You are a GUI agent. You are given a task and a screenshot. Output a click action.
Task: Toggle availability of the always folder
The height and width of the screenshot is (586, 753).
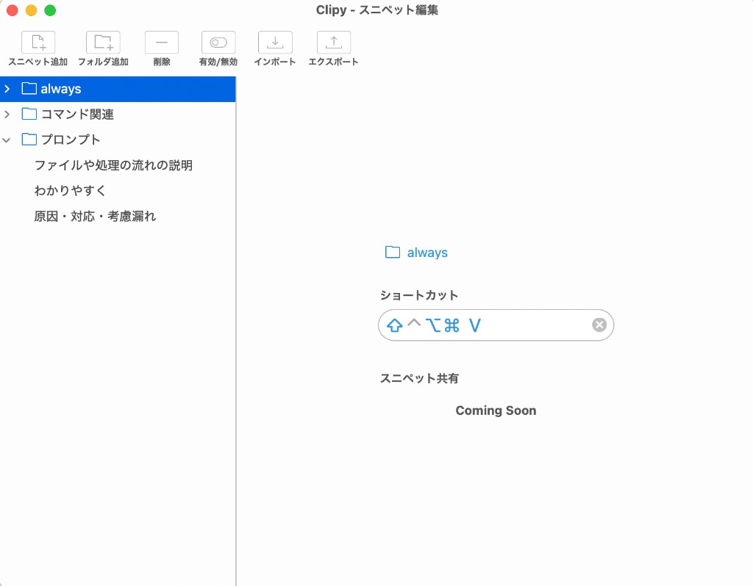click(x=217, y=42)
